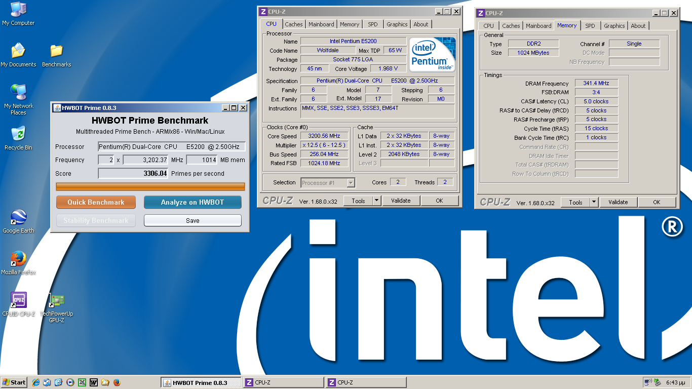Open the Processor #1 selection dropdown
The height and width of the screenshot is (389, 692).
(328, 183)
